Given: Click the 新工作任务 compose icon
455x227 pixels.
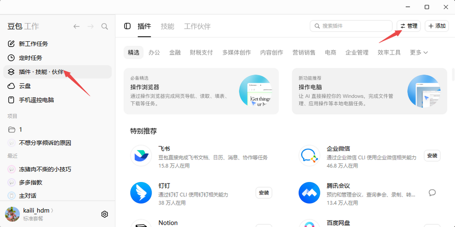Looking at the screenshot, I should tap(11, 44).
